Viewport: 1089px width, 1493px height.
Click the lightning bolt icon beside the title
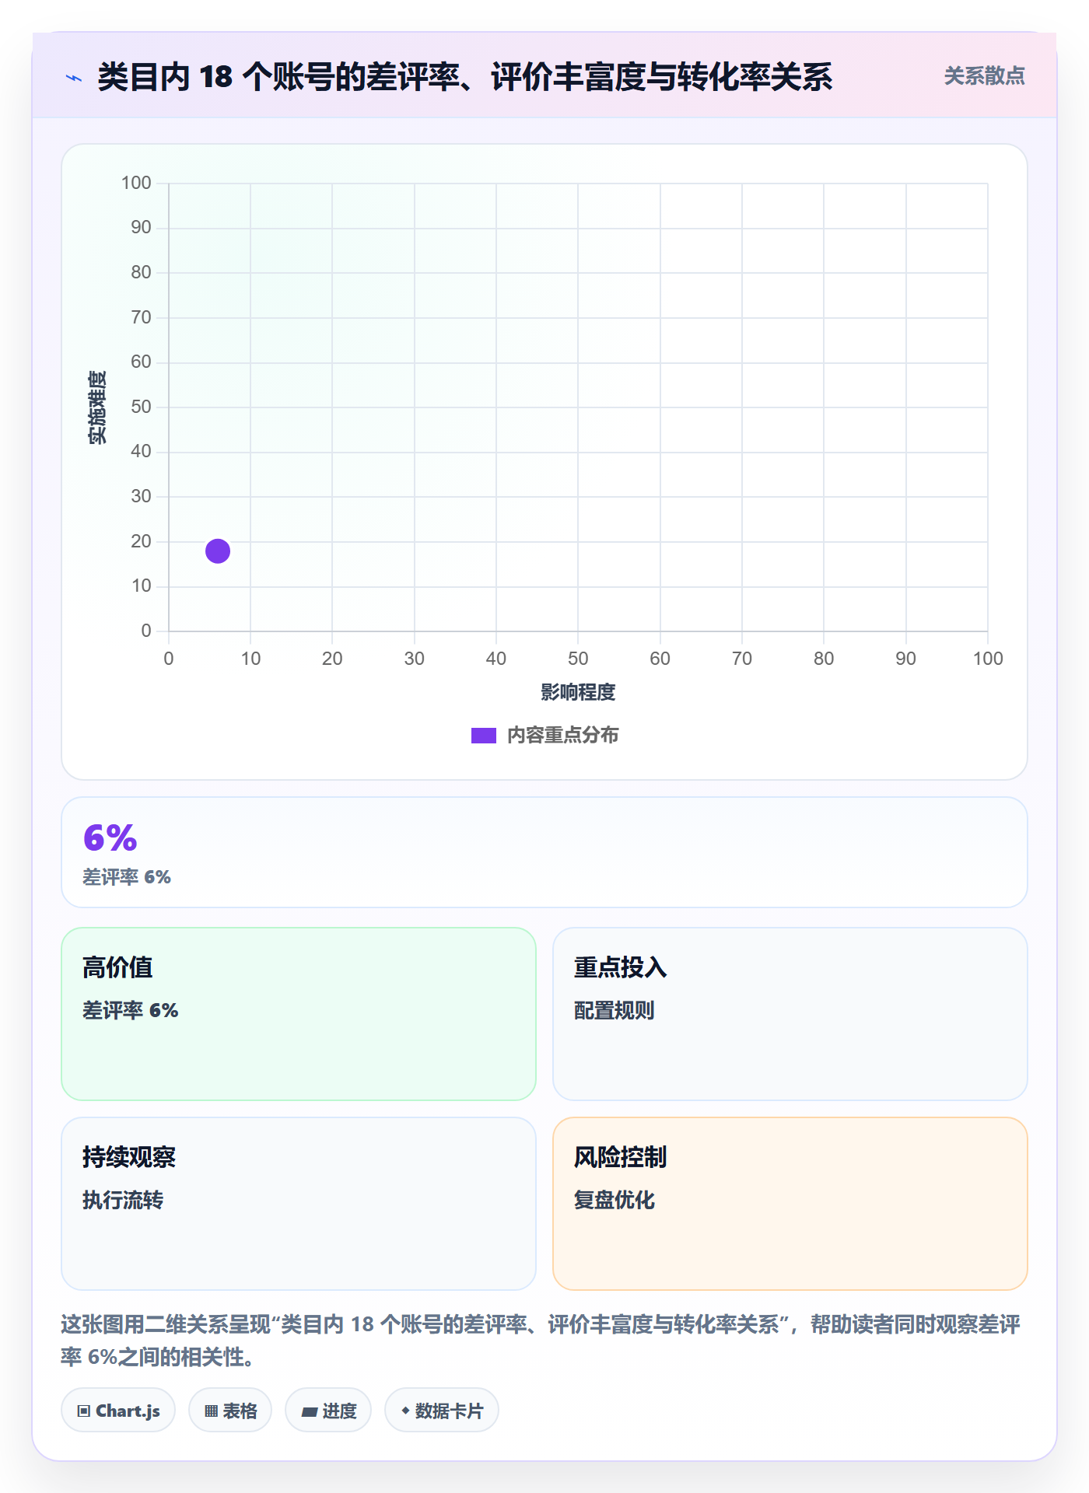[x=74, y=78]
